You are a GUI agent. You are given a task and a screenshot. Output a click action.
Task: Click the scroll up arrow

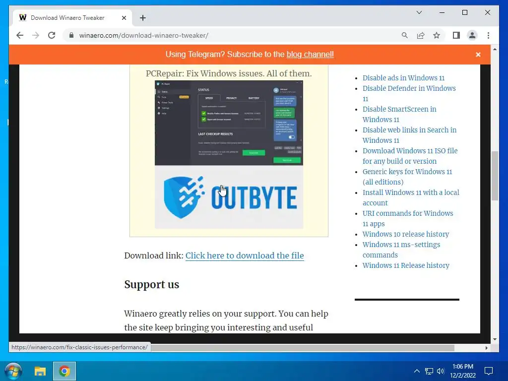point(495,49)
